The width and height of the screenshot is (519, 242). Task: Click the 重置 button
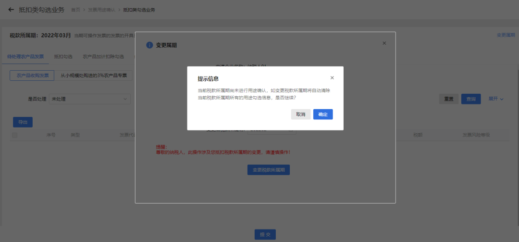pyautogui.click(x=449, y=99)
